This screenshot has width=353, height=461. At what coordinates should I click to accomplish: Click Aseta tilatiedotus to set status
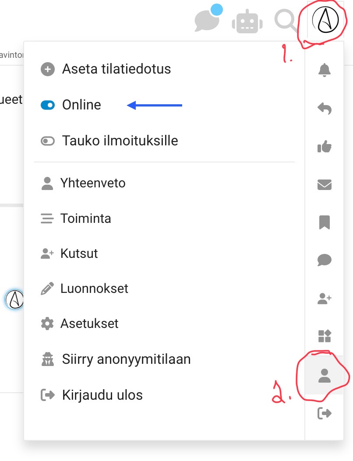tap(116, 69)
